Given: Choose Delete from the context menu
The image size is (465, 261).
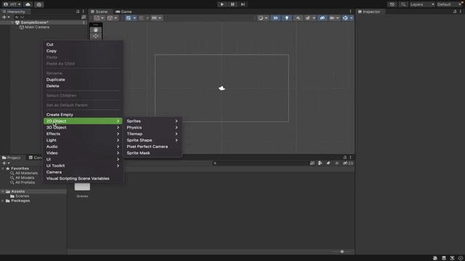Looking at the screenshot, I should point(83,86).
